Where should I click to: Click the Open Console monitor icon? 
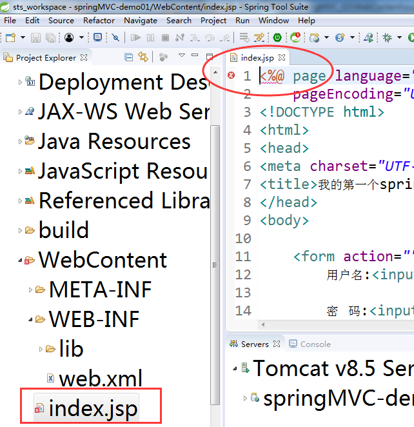(x=97, y=37)
